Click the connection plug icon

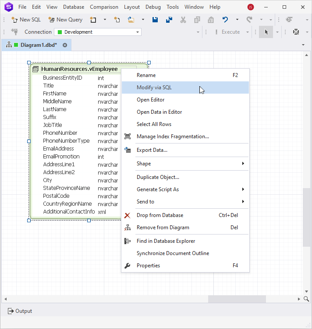click(x=15, y=32)
